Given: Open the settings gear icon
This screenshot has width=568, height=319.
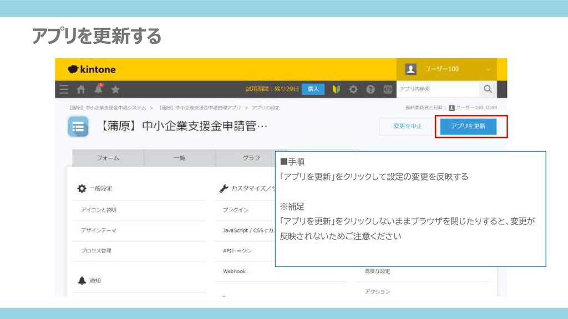Looking at the screenshot, I should (x=353, y=89).
